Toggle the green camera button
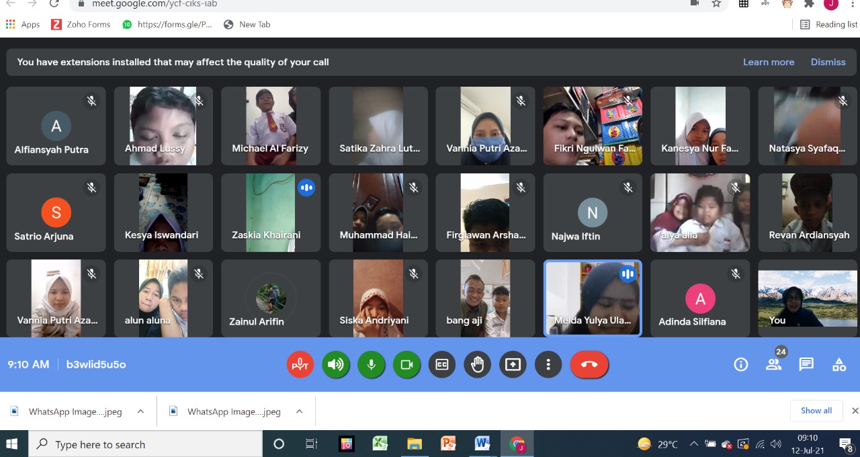Image resolution: width=860 pixels, height=457 pixels. (406, 365)
